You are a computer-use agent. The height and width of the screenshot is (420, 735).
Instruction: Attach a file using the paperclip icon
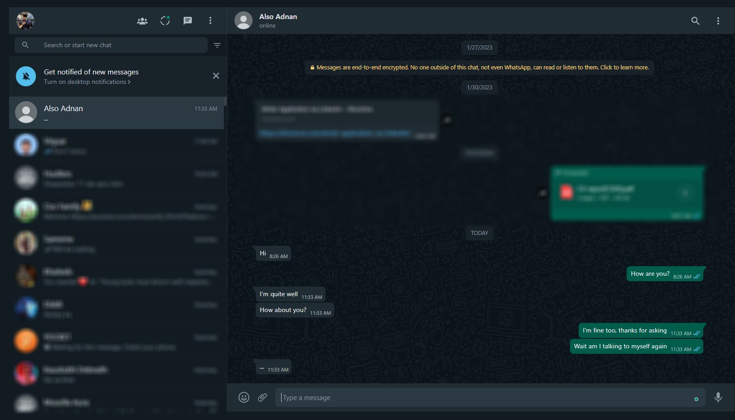[x=263, y=397]
